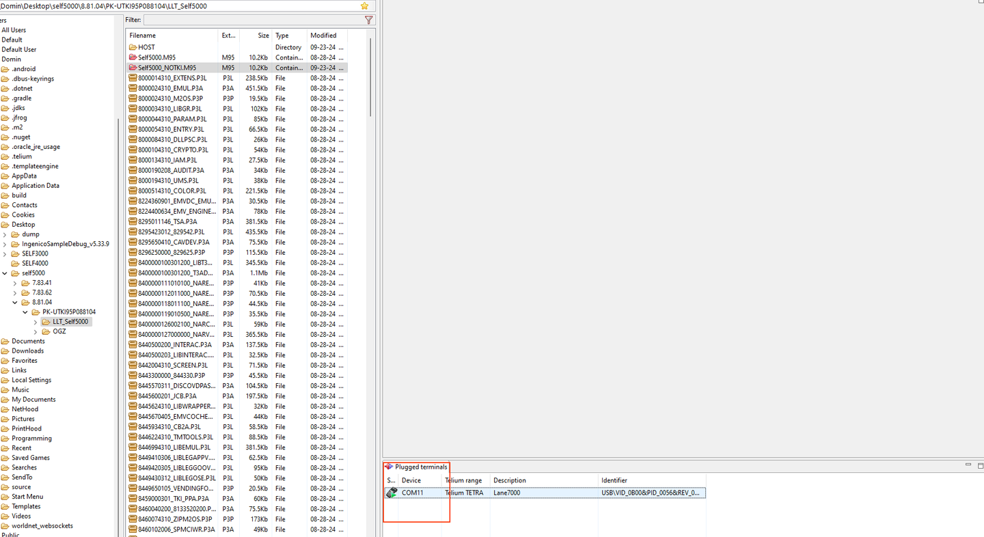This screenshot has height=537, width=984.
Task: Expand the IngenicoSampleDebug_v5.33.9 folder
Action: click(x=5, y=244)
